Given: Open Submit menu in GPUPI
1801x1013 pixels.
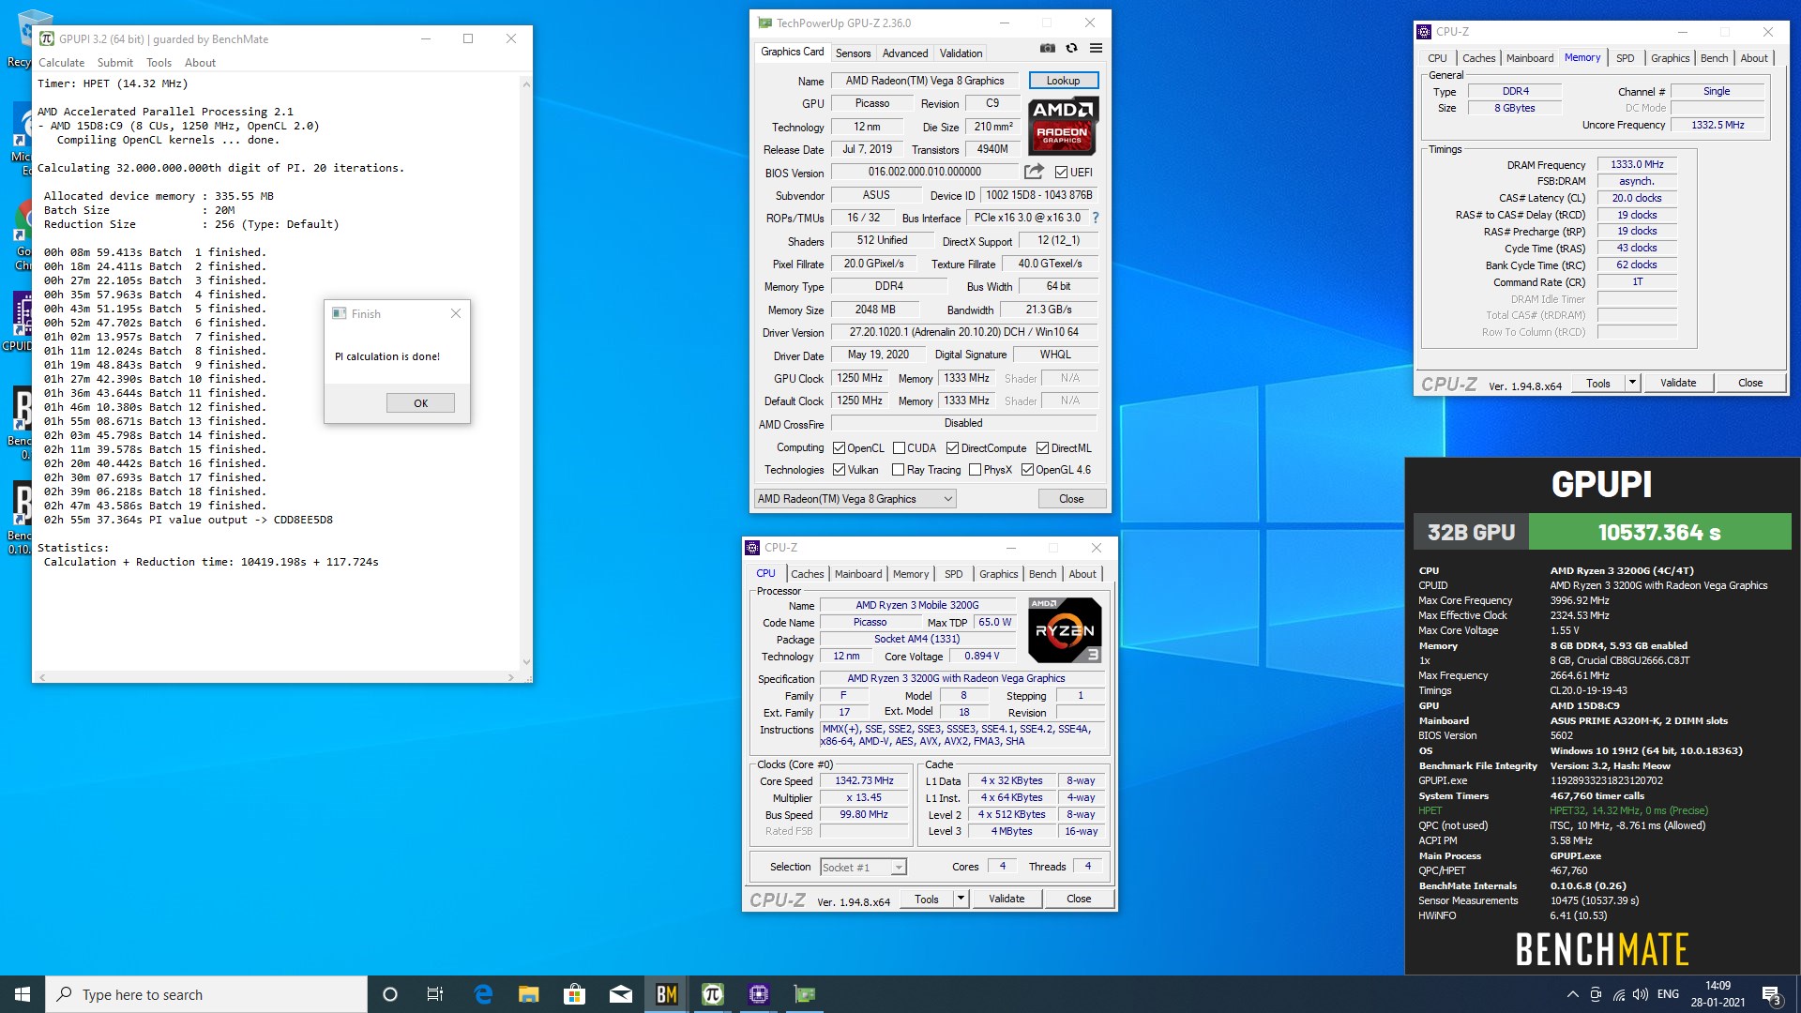Looking at the screenshot, I should coord(114,63).
